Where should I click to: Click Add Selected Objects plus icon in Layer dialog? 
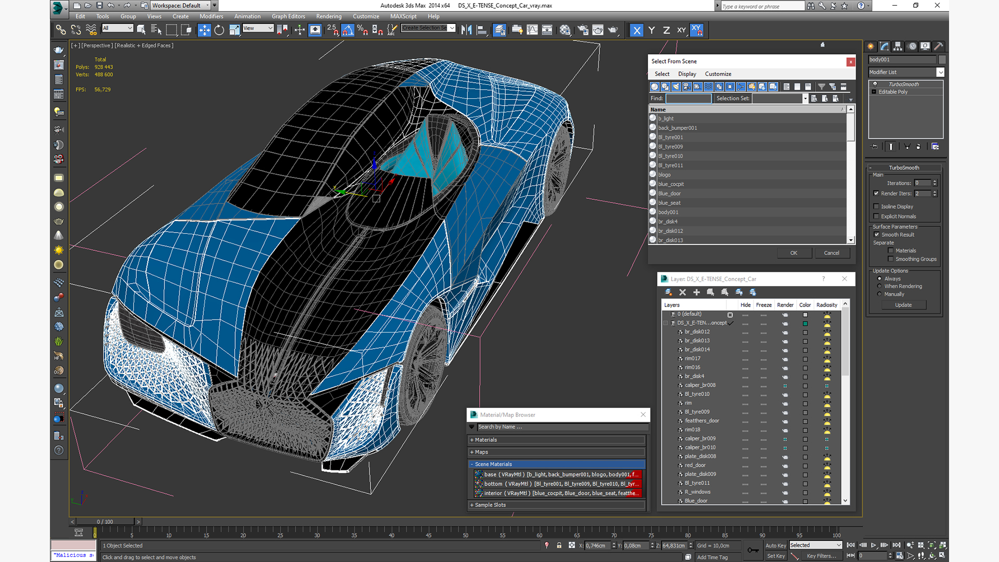click(x=697, y=292)
